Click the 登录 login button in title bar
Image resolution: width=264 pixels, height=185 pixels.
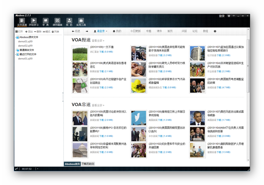tap(222, 16)
